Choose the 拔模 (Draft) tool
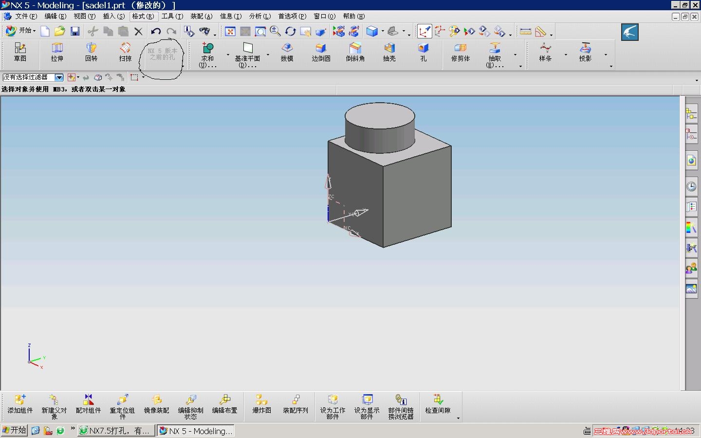The image size is (701, 438). [287, 53]
